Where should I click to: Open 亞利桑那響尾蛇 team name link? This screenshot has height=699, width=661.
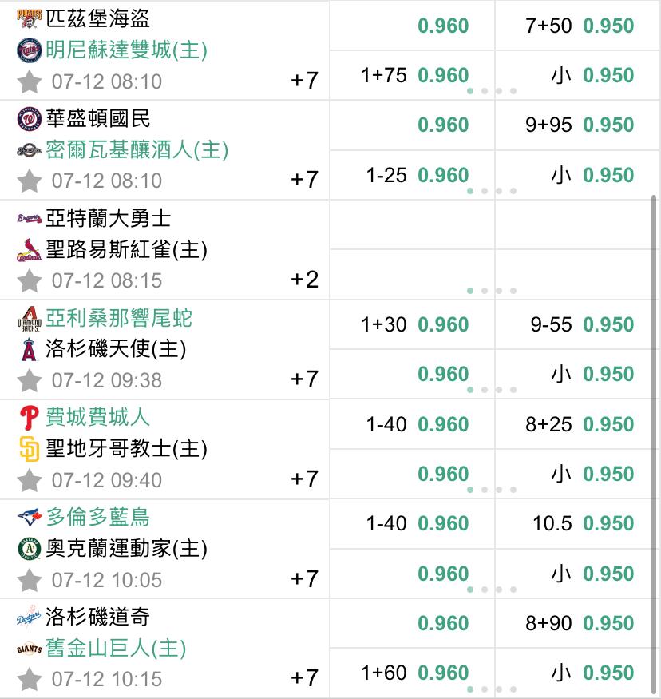click(119, 318)
